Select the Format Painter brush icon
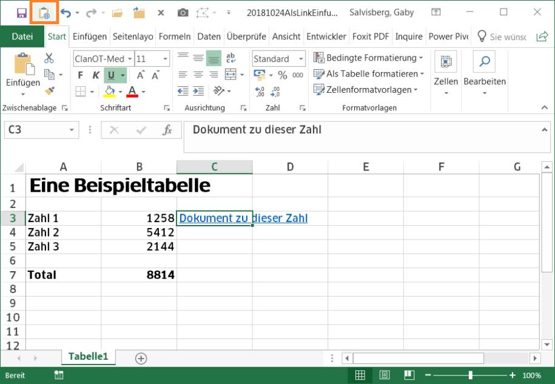The width and height of the screenshot is (555, 384). click(50, 91)
